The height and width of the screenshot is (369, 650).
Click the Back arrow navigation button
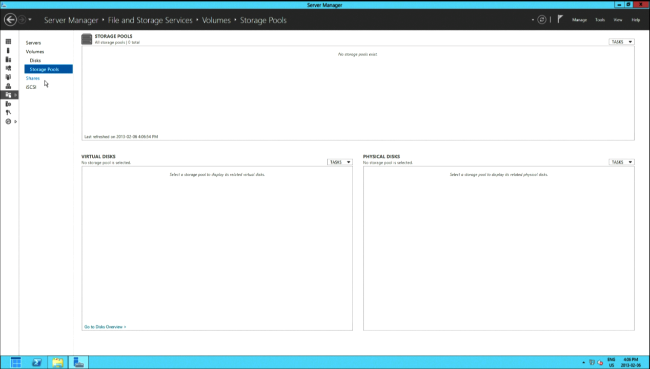[10, 20]
